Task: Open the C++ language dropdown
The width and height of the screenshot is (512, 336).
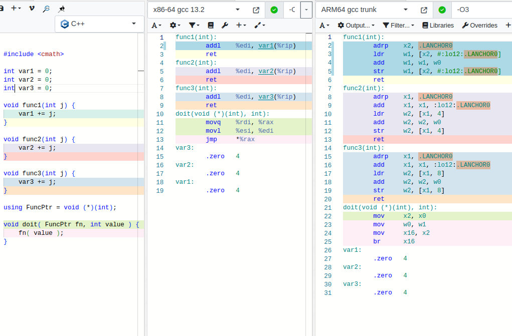Action: point(98,24)
